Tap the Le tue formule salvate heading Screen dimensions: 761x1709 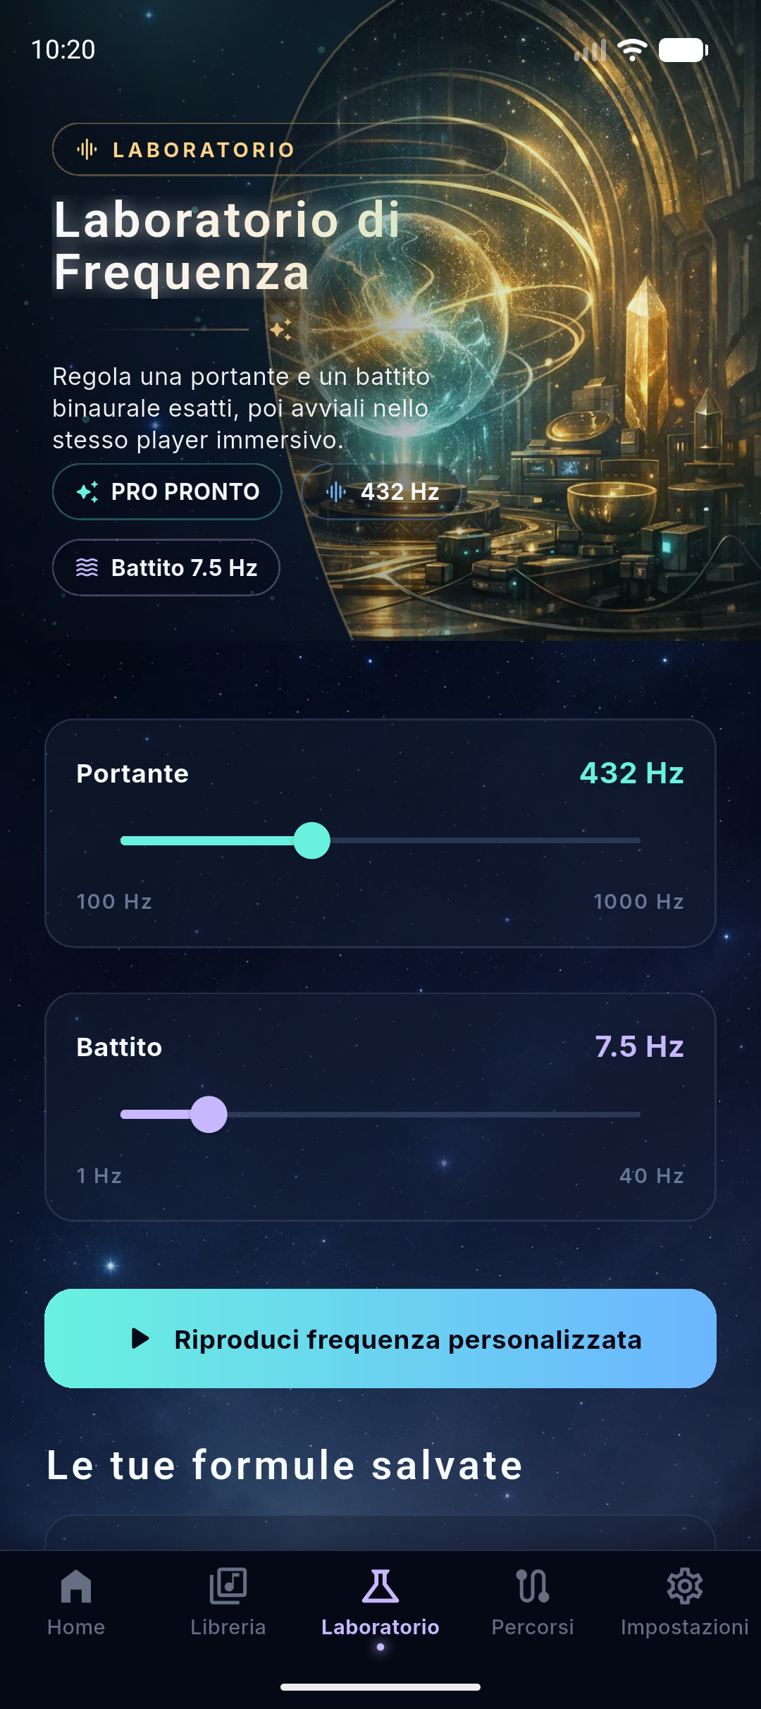(x=285, y=1465)
